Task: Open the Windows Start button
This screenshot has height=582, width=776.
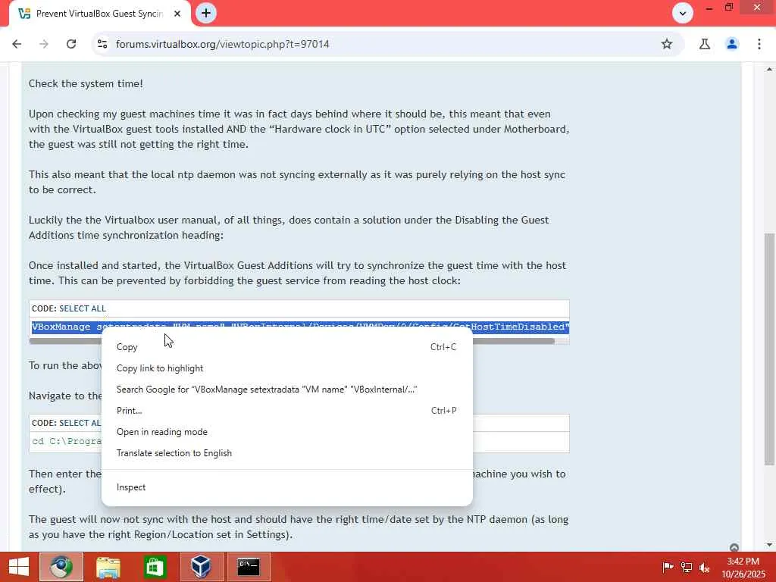Action: [19, 567]
